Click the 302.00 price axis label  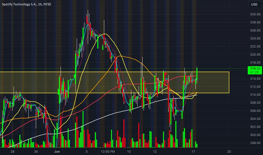coord(255,127)
